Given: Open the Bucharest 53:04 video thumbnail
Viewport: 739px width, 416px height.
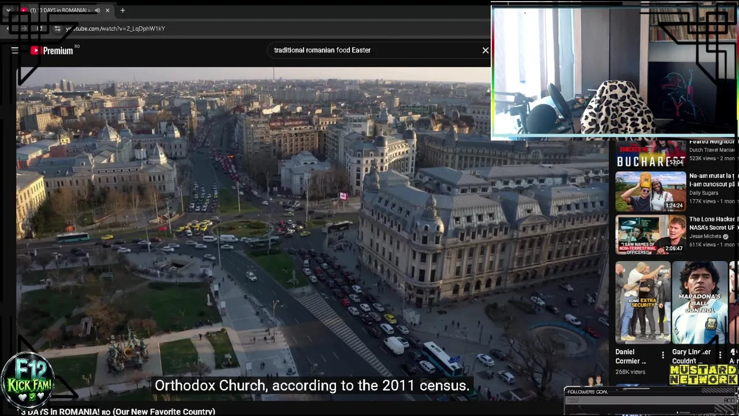Looking at the screenshot, I should tap(651, 154).
